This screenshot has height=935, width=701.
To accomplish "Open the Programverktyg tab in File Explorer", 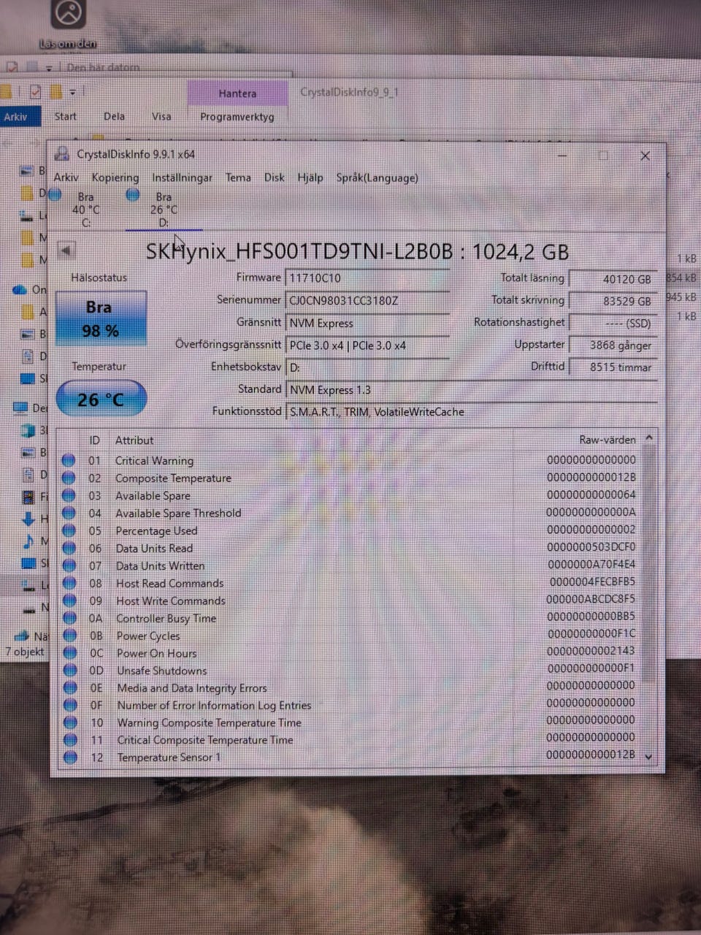I will [x=237, y=116].
